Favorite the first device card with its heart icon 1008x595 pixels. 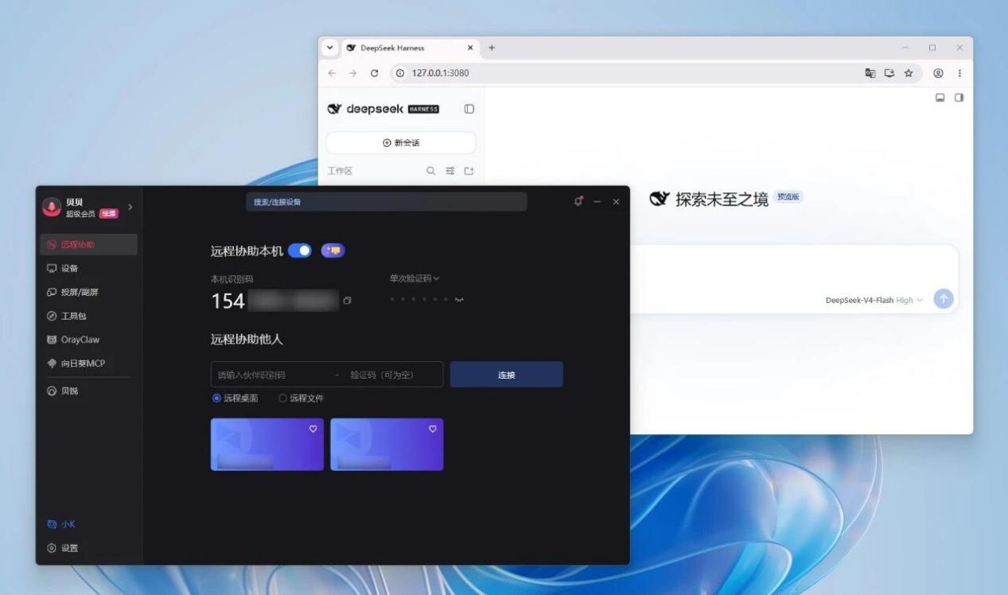313,429
